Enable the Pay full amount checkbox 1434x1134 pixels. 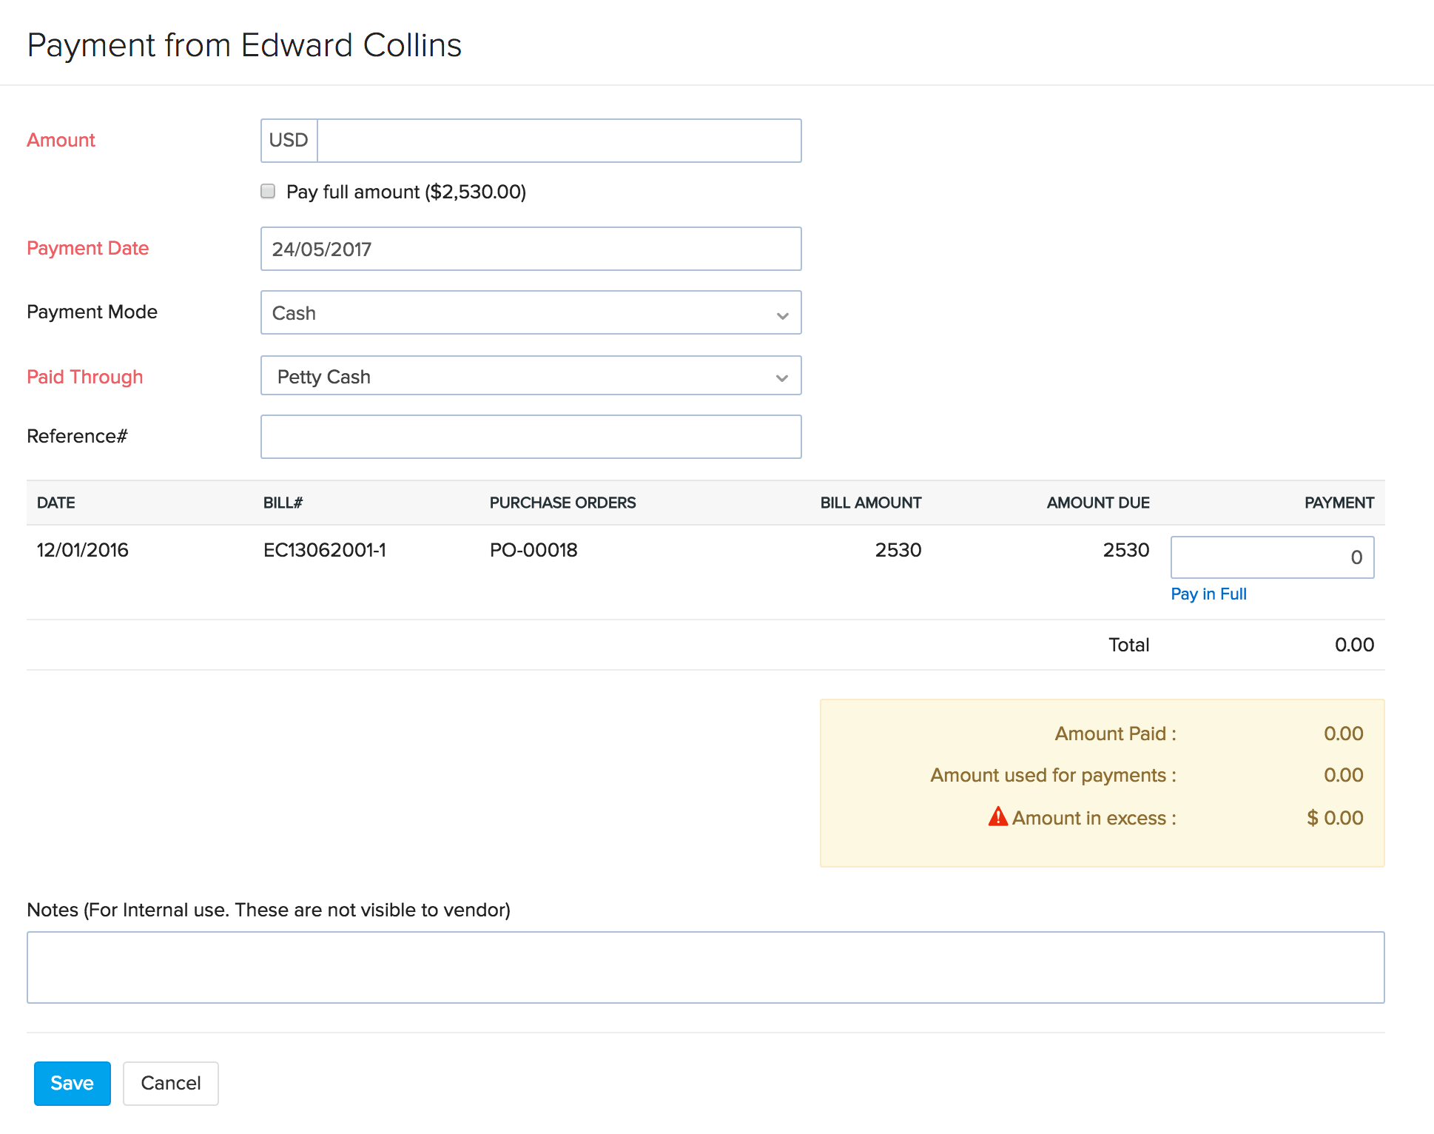click(x=267, y=191)
